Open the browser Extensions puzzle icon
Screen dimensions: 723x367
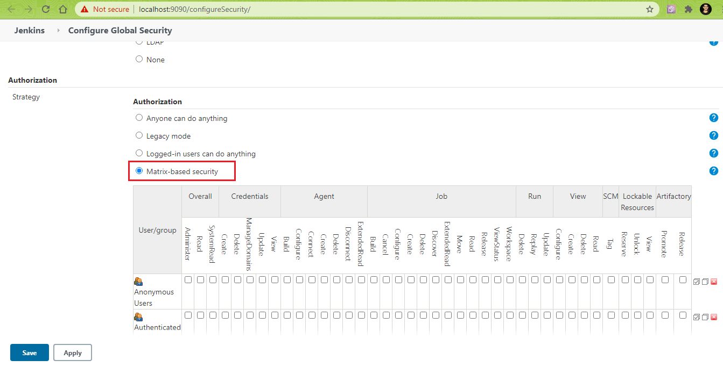click(688, 9)
